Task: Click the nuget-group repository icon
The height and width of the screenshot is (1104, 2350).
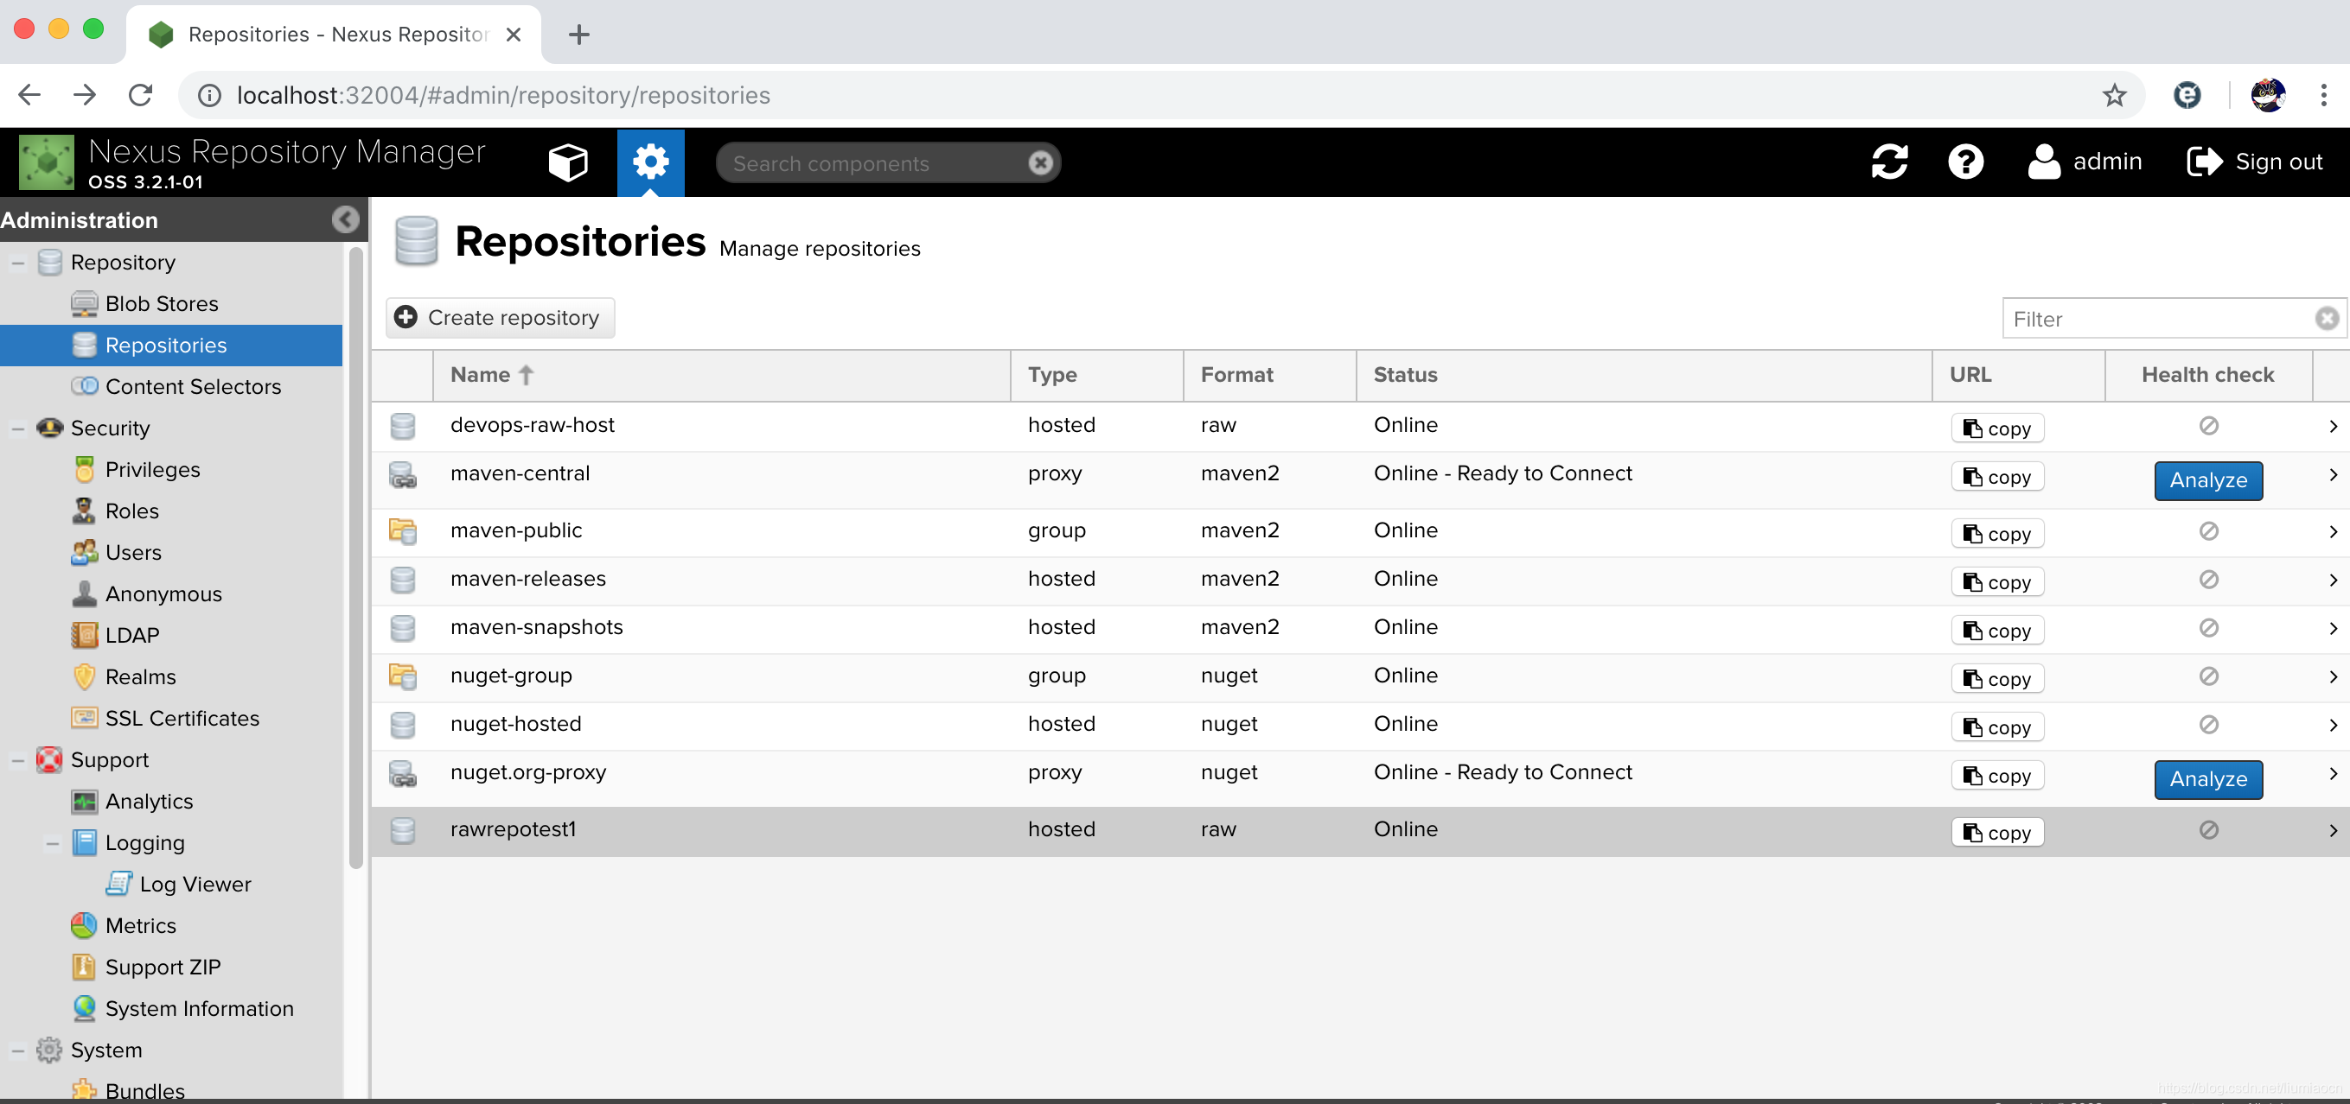Action: coord(403,674)
